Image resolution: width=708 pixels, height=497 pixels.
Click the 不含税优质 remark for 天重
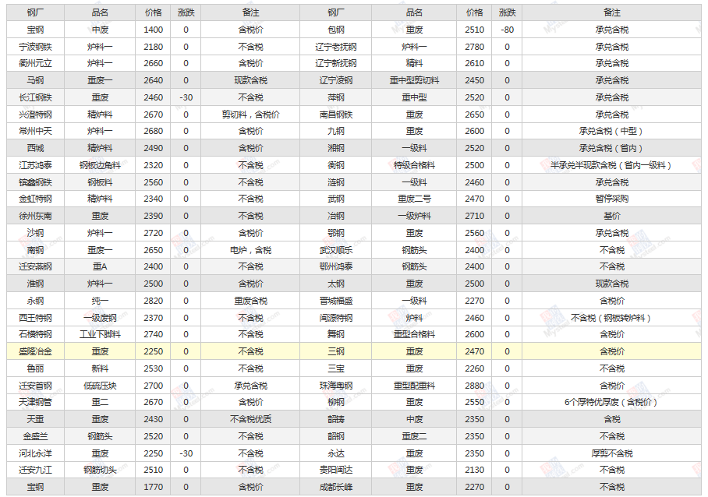point(250,419)
